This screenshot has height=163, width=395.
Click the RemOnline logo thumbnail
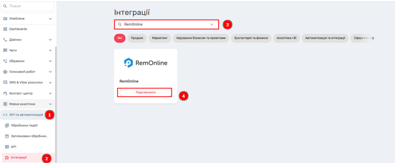click(x=146, y=63)
